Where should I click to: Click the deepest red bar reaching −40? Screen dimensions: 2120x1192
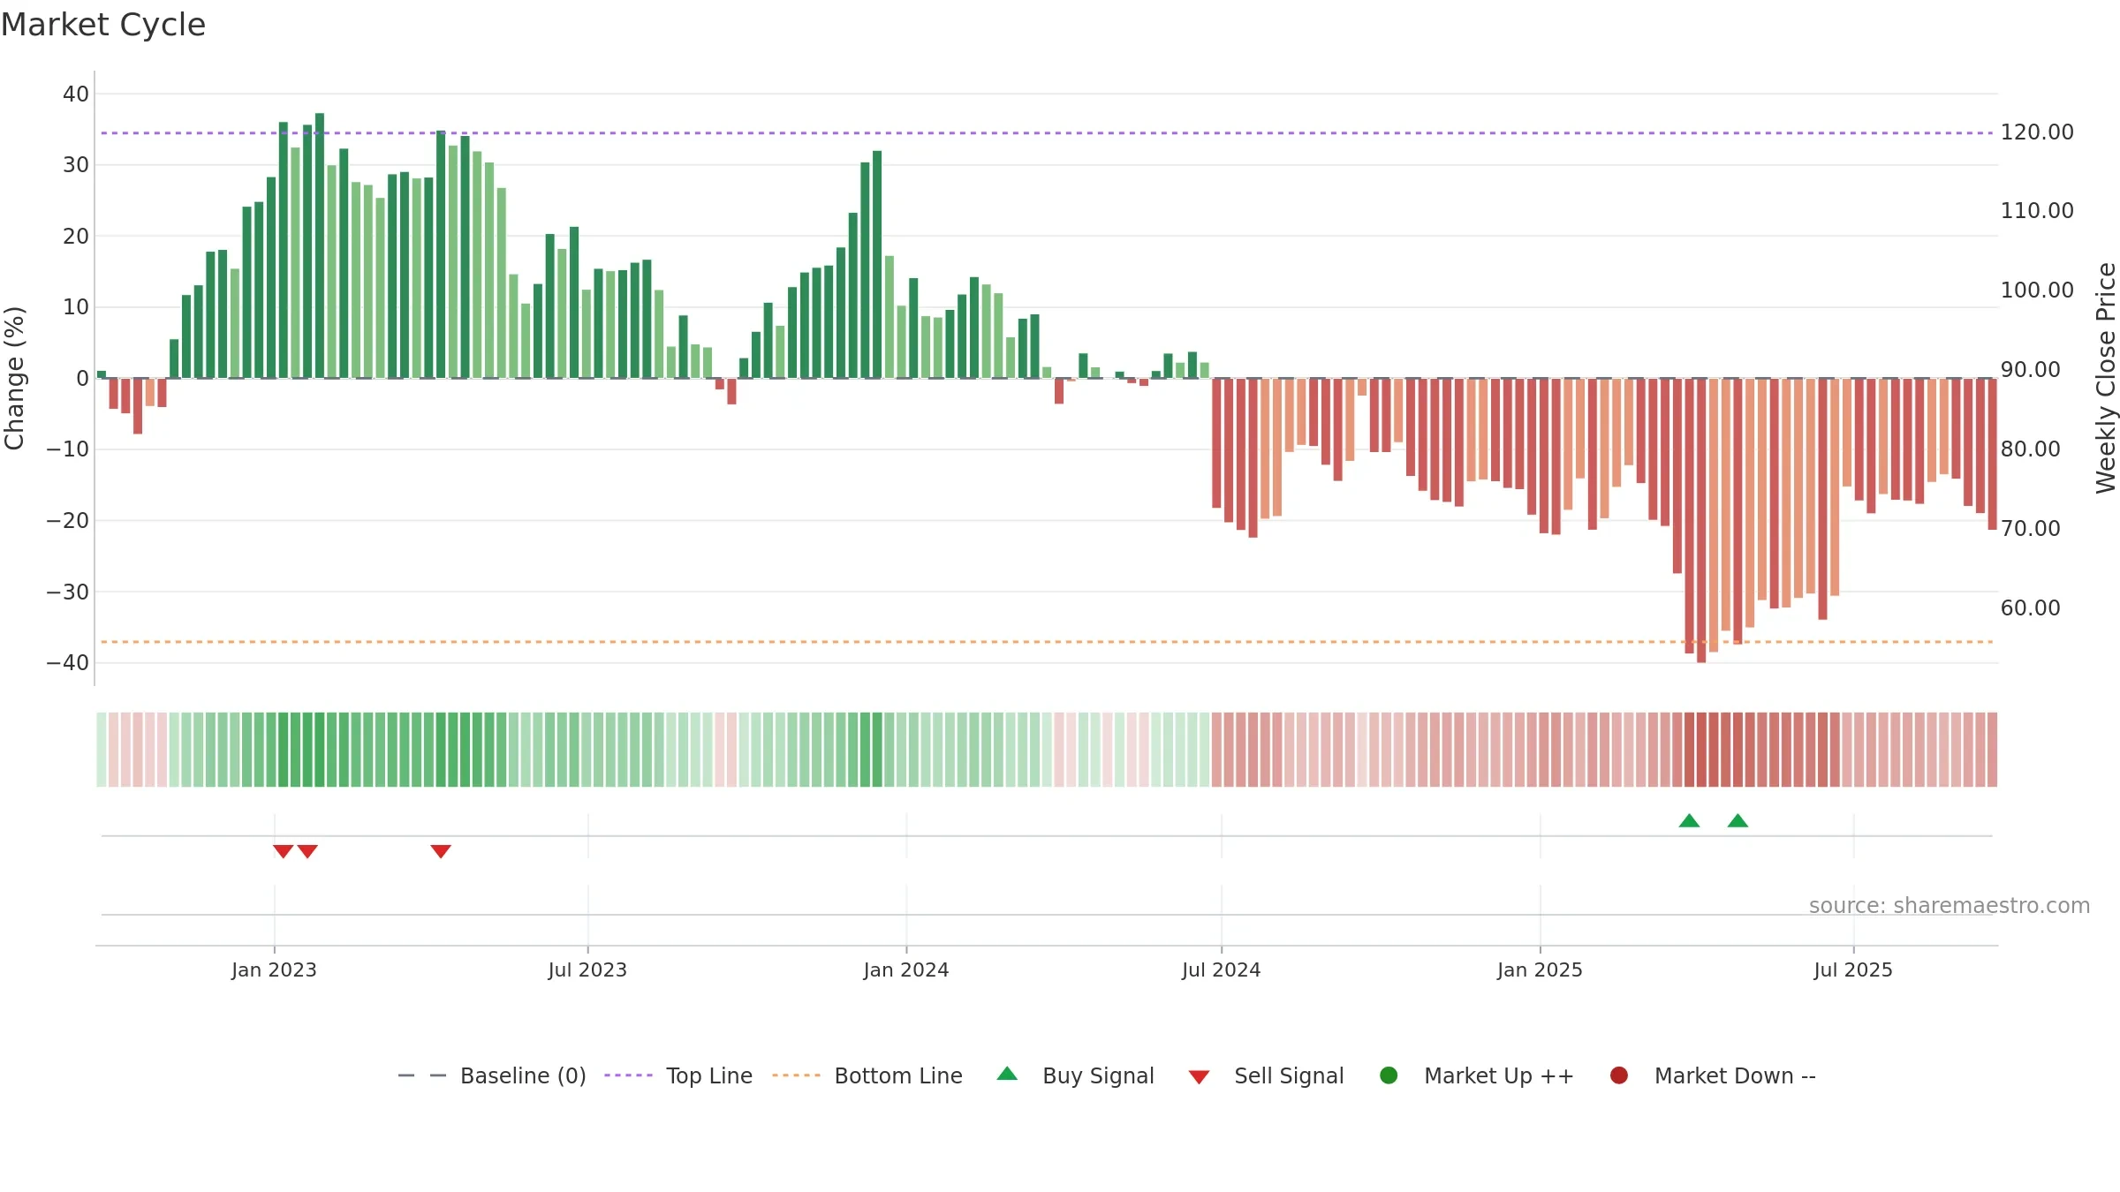click(x=1701, y=521)
